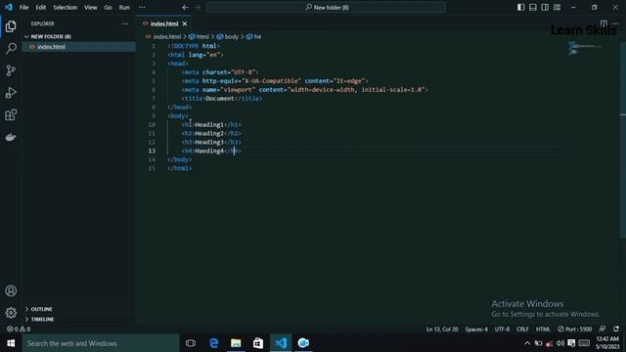Click the Document title text on line 7

point(219,98)
